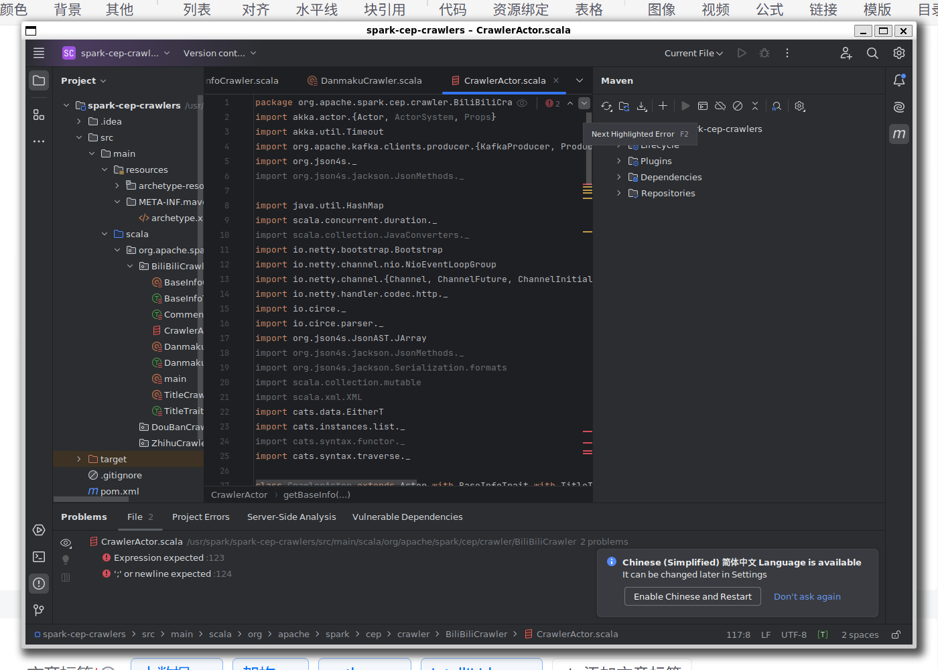Image resolution: width=938 pixels, height=670 pixels.
Task: Open Maven settings gear icon
Action: [x=799, y=106]
